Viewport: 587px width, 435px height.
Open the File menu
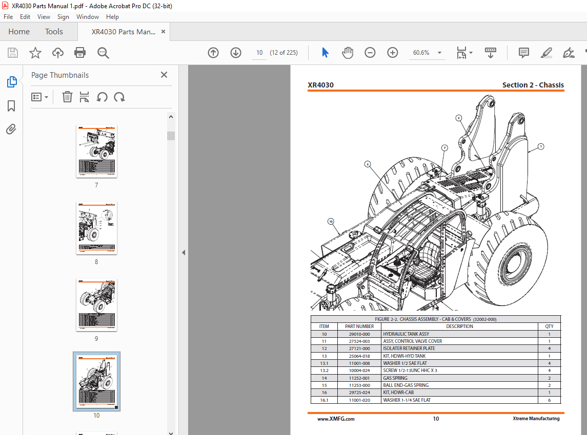point(8,17)
